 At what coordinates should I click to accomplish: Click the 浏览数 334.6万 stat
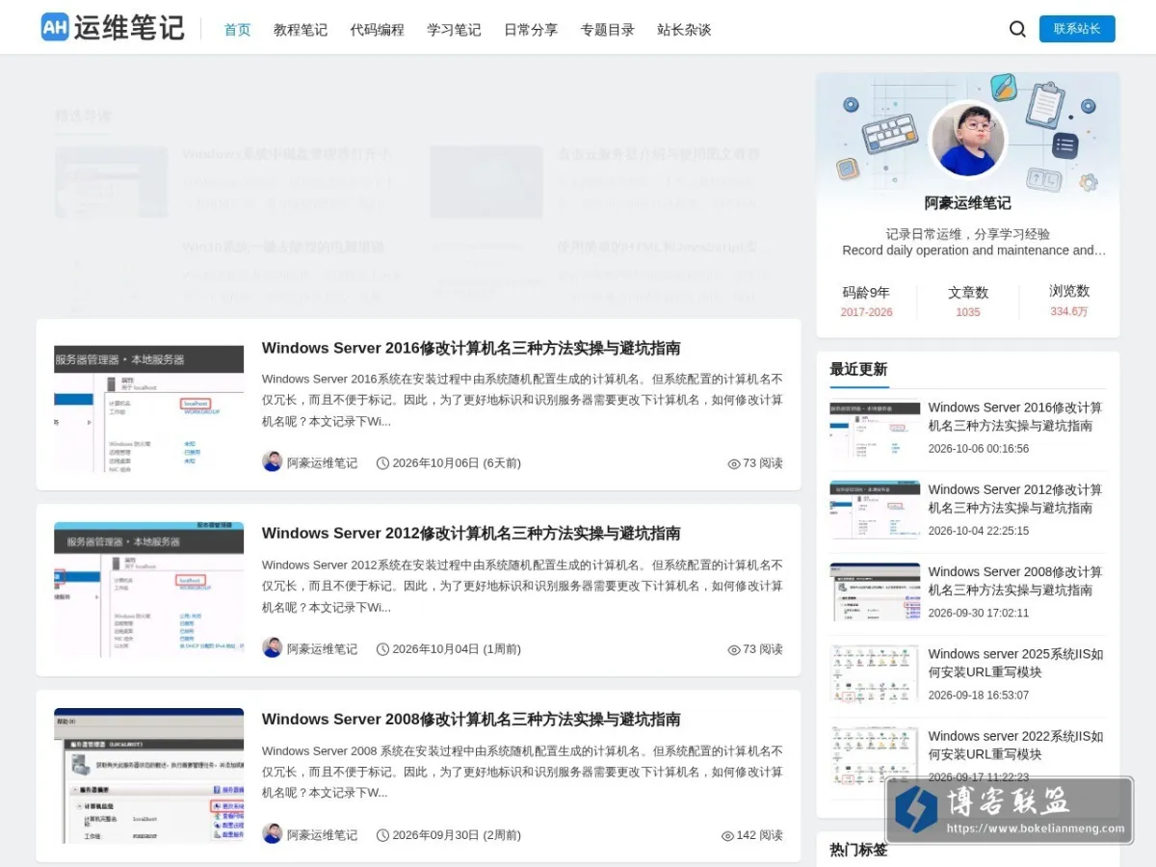pos(1069,301)
